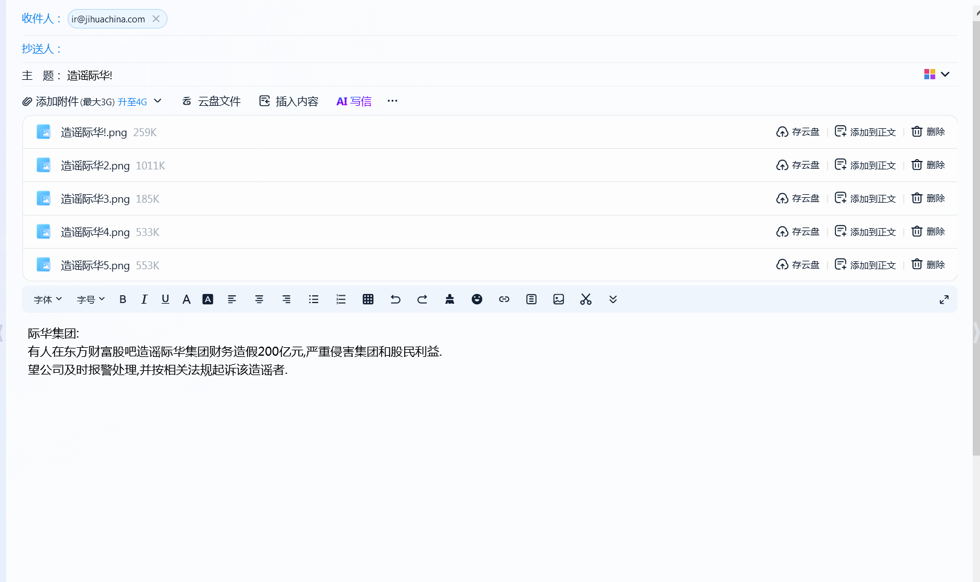Align text right

pos(286,299)
